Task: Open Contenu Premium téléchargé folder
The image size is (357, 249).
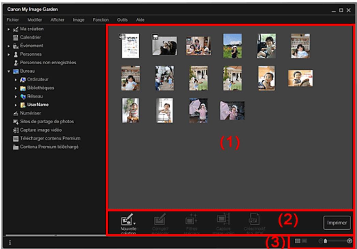Action: click(x=15, y=147)
